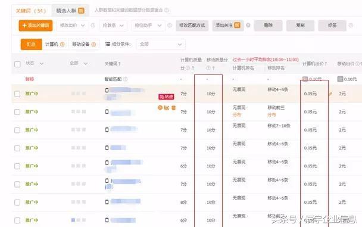Screen dimensions: 362x227
Task: Tick checkbox of the row with 8分
Action: pos(17,203)
